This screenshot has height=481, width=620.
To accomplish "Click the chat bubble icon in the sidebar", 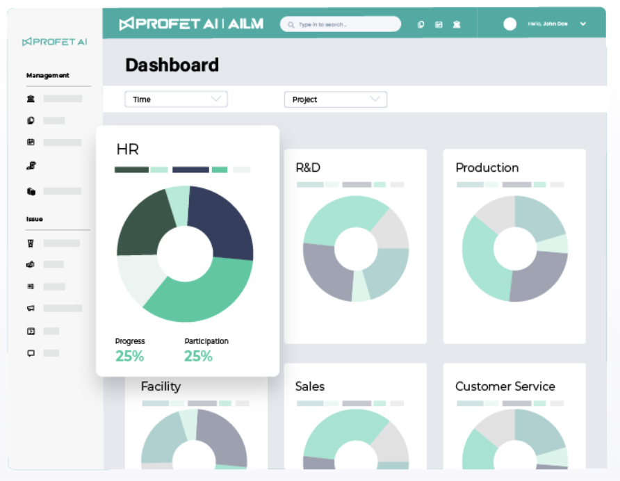I will [31, 353].
